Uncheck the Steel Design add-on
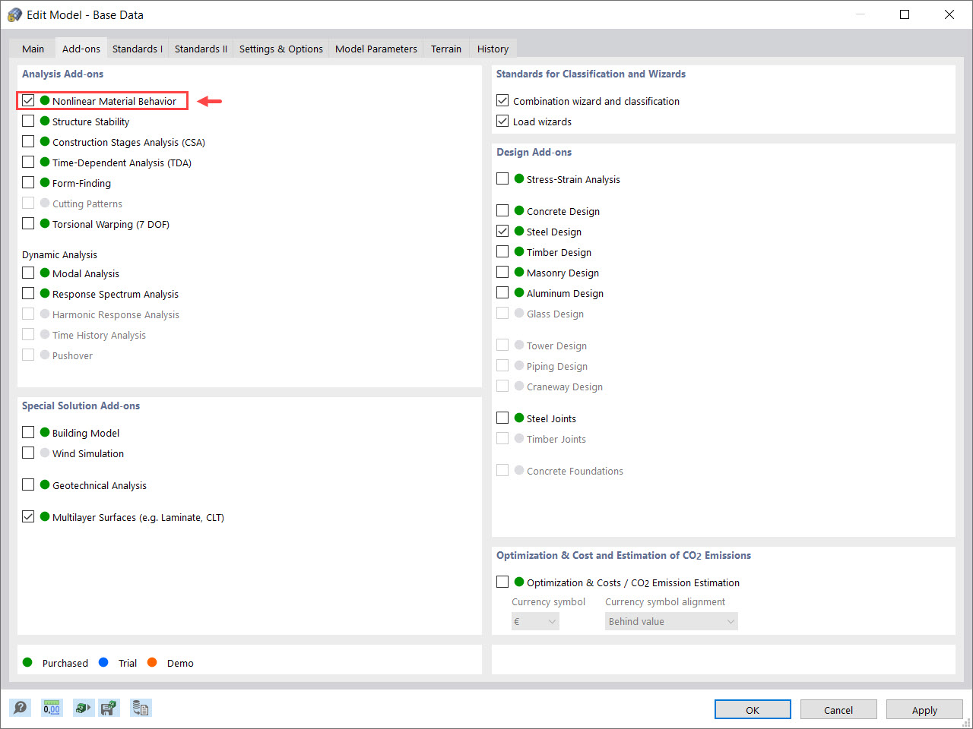 pos(502,231)
